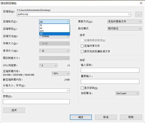The width and height of the screenshot is (145, 123).
Task: Select the highlighted zip format option
Action: pos(54,34)
